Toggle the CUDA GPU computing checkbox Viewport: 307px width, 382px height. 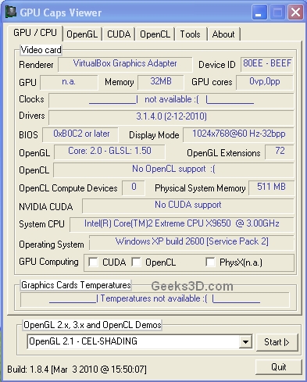click(x=93, y=262)
